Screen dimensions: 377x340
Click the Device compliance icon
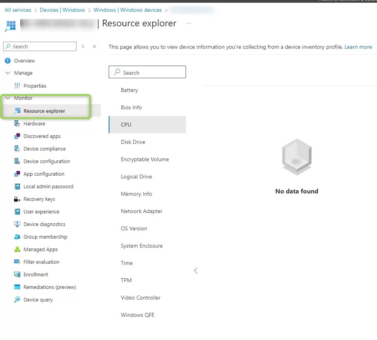coord(17,149)
